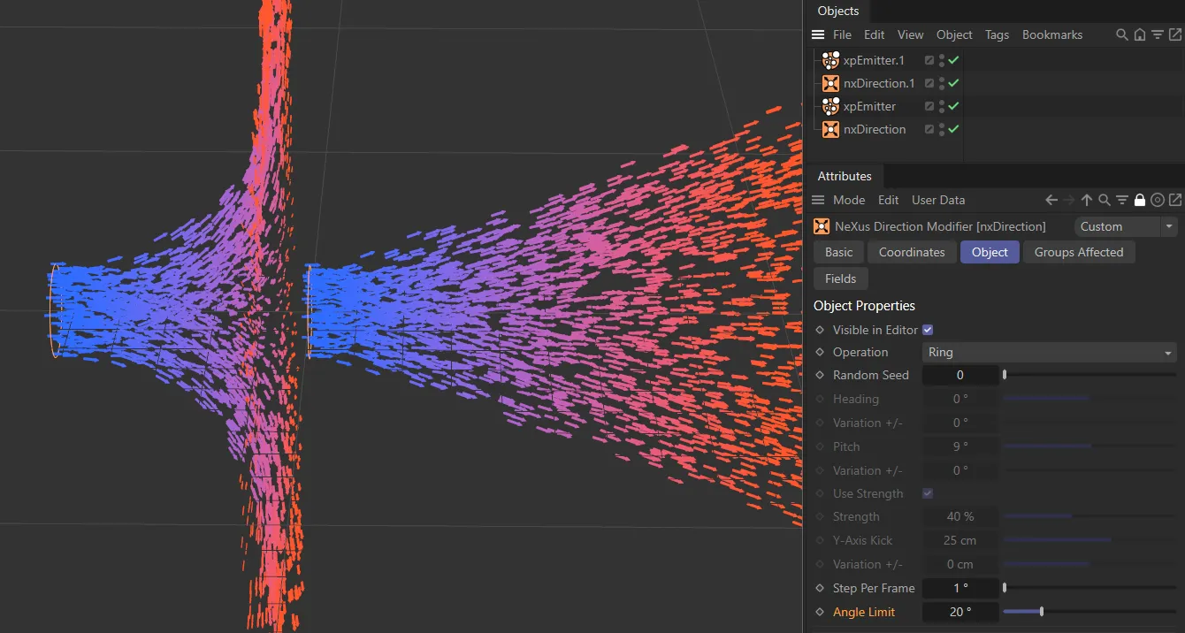Toggle the lock icon in the Attributes manager
The width and height of the screenshot is (1185, 633).
click(1139, 200)
